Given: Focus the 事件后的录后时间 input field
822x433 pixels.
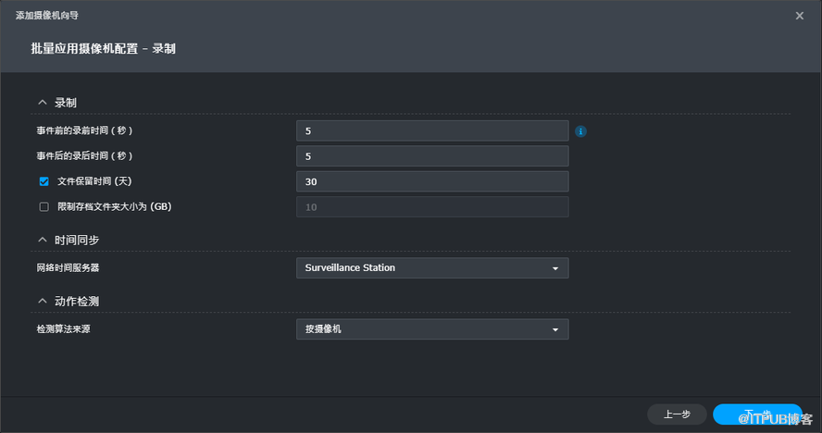Looking at the screenshot, I should tap(432, 156).
